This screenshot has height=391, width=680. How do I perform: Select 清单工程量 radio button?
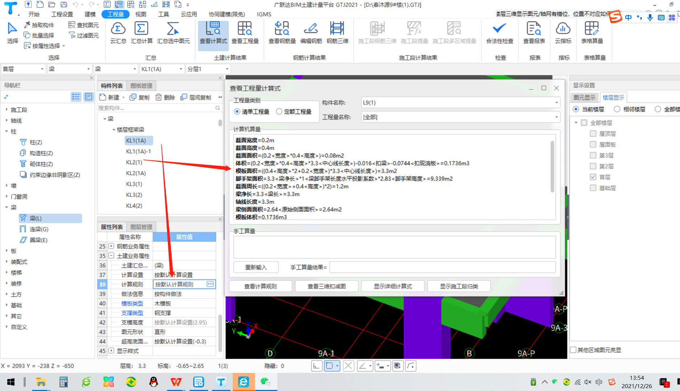coord(237,112)
